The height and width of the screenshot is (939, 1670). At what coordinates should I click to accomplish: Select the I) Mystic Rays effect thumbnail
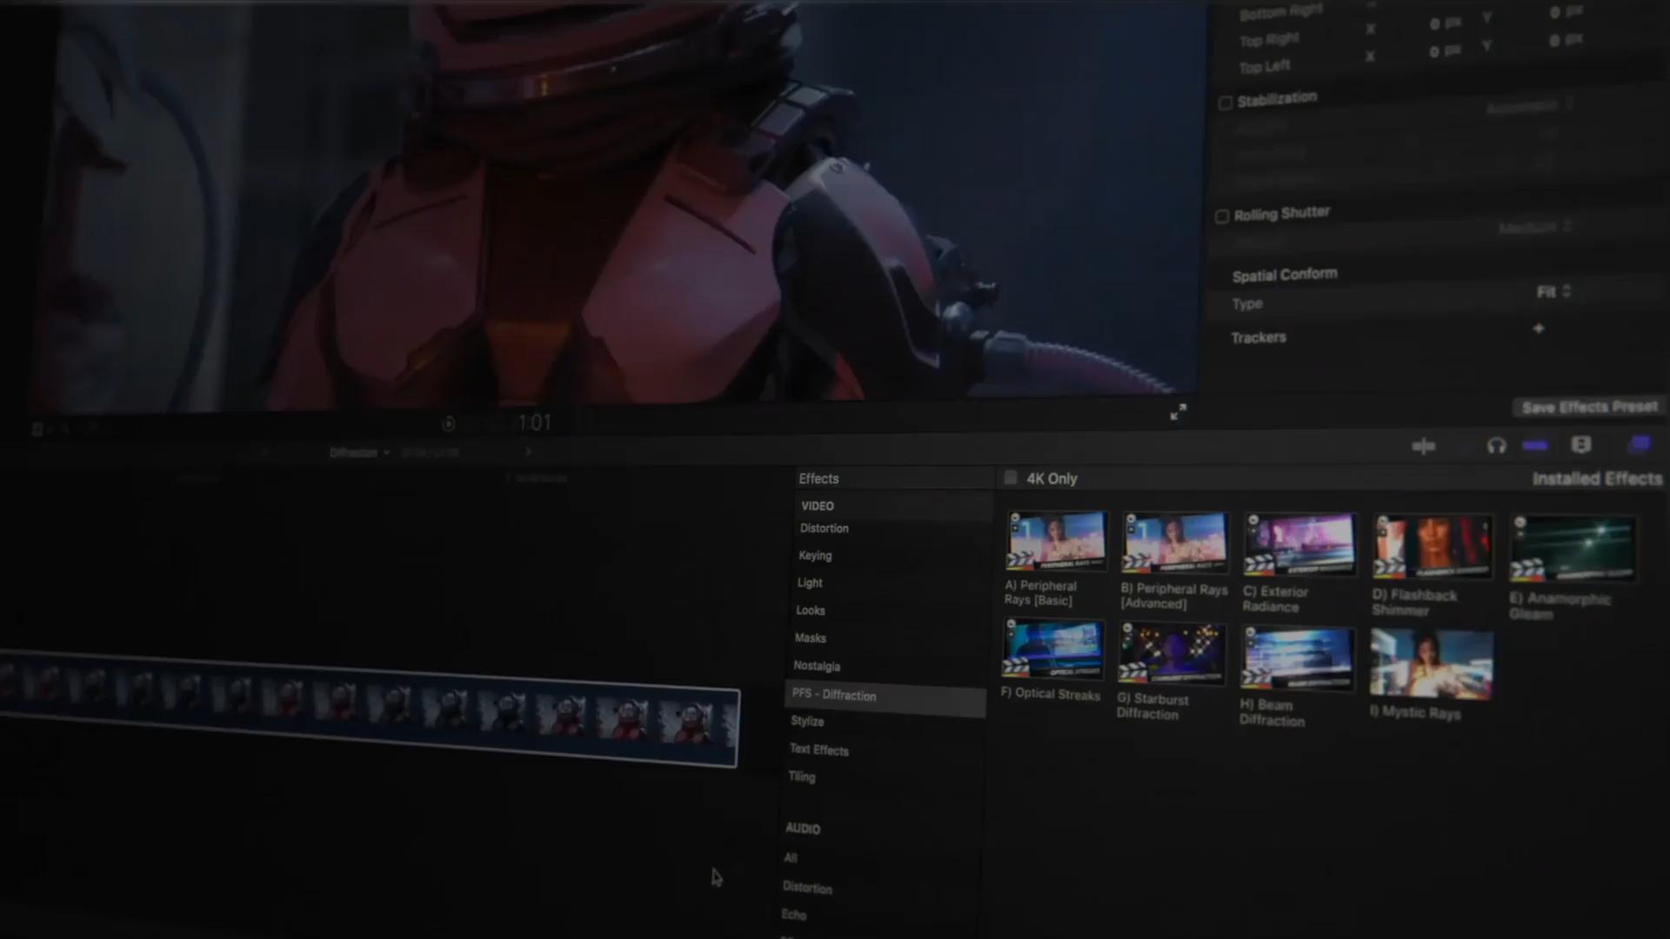(x=1431, y=664)
